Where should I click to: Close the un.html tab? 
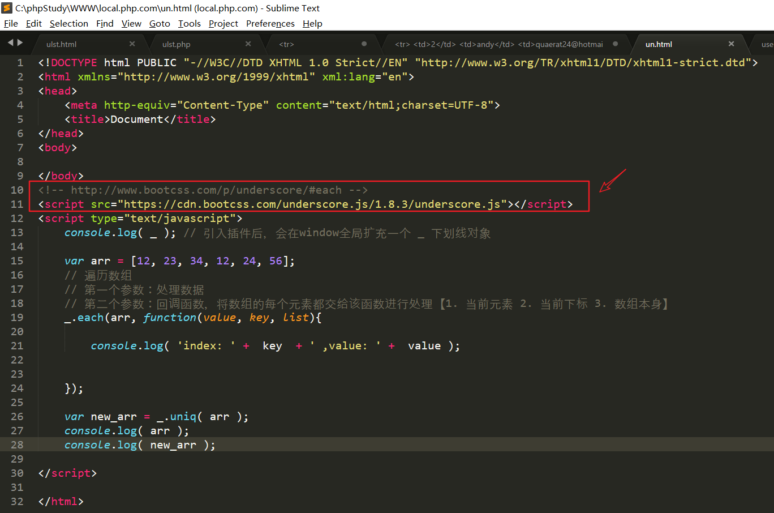pyautogui.click(x=731, y=44)
